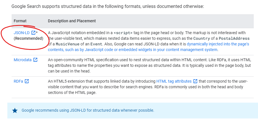Viewport: 258px width, 119px height.
Task: Click 'Google recommends using JSON-LD' note text
Action: pos(88,110)
